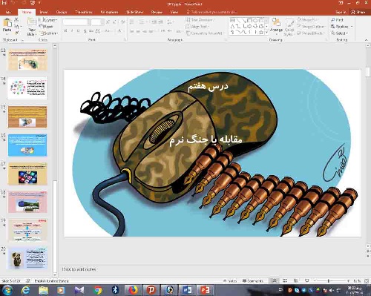Switch to the Insert tab
Image resolution: width=371 pixels, height=296 pixels.
pyautogui.click(x=44, y=12)
